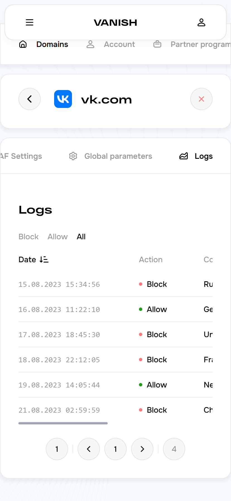Open the hamburger menu
Image resolution: width=231 pixels, height=501 pixels.
[30, 22]
